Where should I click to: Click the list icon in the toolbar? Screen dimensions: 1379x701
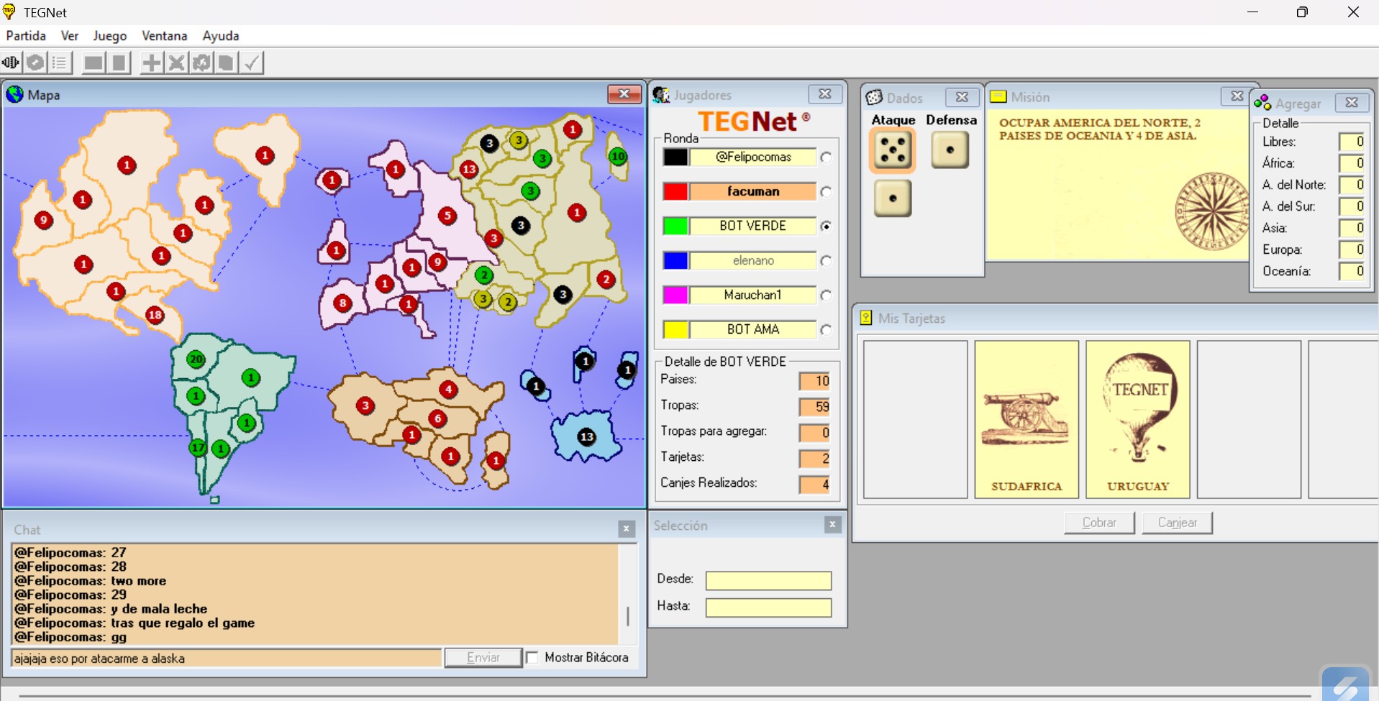click(x=60, y=63)
